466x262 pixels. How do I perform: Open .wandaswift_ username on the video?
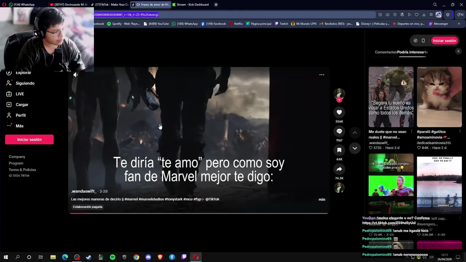click(84, 191)
